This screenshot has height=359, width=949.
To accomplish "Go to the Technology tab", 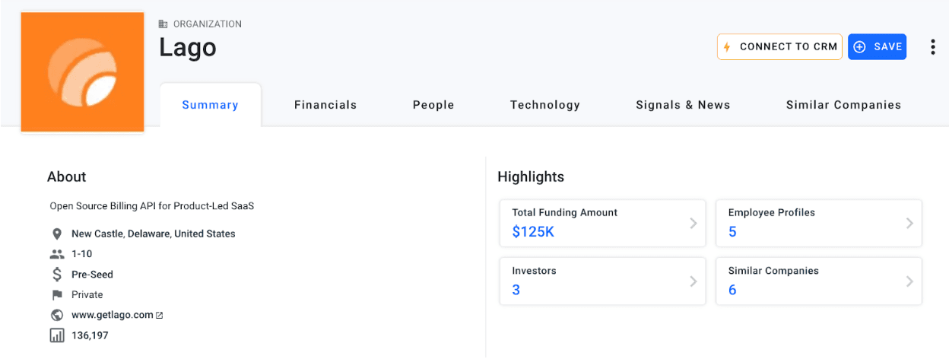I will tap(544, 106).
